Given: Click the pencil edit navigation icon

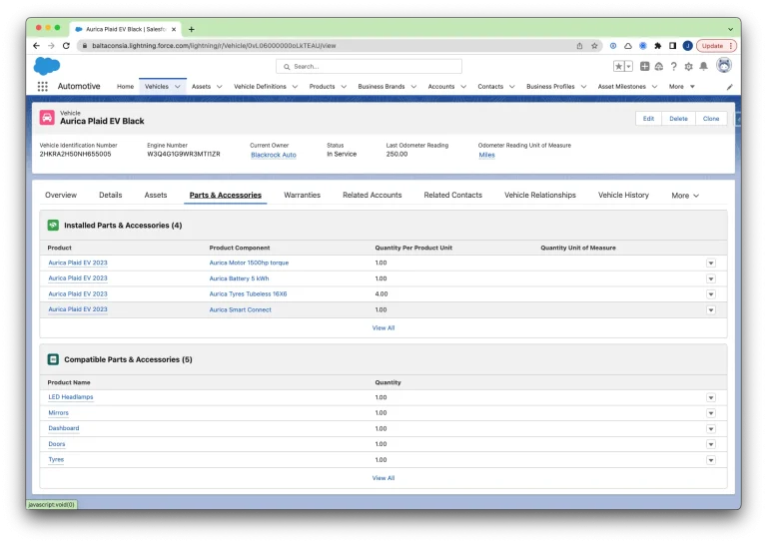Looking at the screenshot, I should click(729, 87).
